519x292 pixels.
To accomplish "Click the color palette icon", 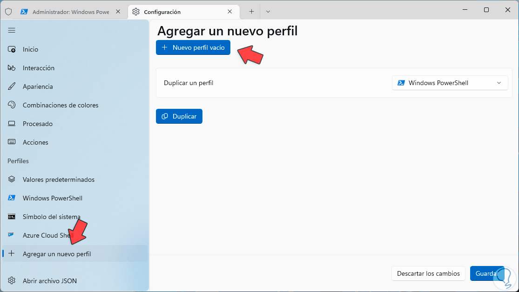I will (x=12, y=105).
